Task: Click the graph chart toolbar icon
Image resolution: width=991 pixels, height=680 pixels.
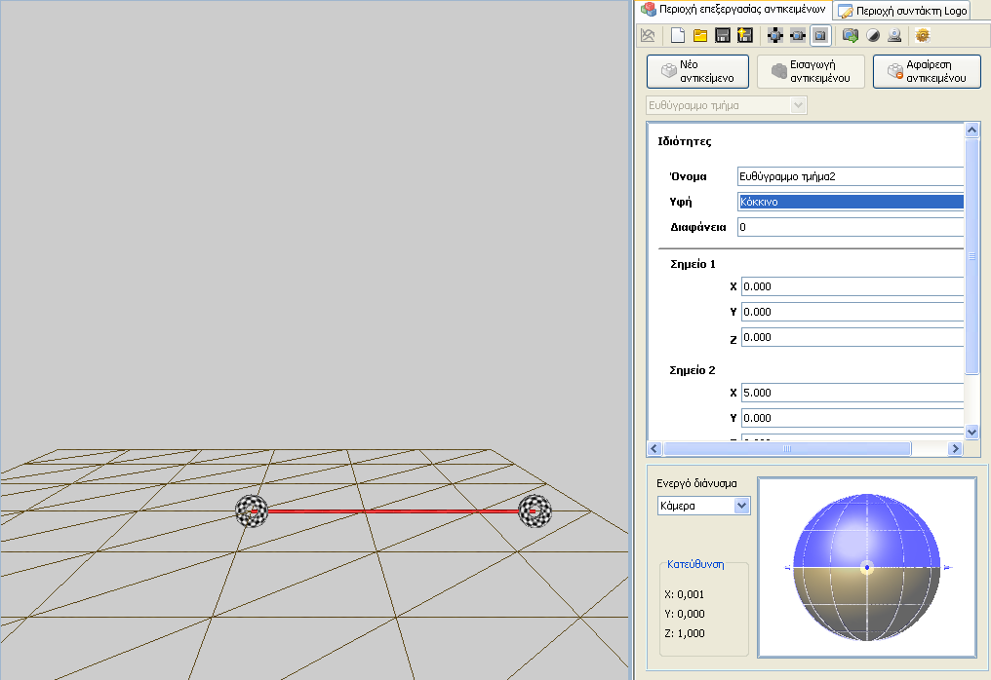Action: coord(648,35)
